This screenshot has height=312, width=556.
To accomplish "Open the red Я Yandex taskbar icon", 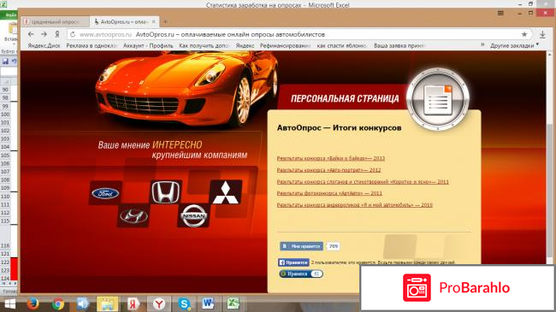I will (133, 303).
